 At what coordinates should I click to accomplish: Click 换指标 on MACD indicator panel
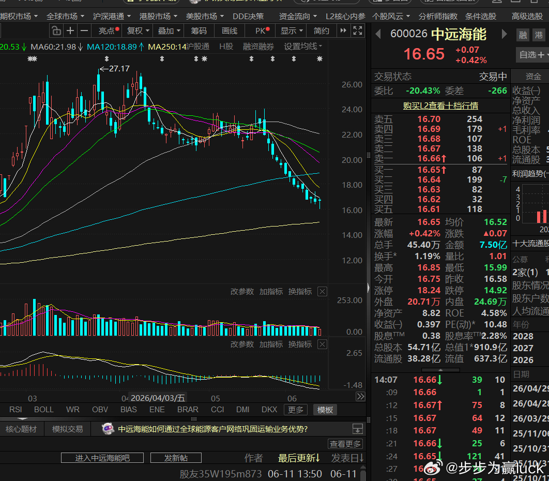tap(300, 344)
